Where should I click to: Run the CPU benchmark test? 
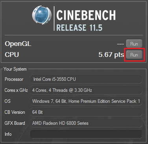pos(134,55)
